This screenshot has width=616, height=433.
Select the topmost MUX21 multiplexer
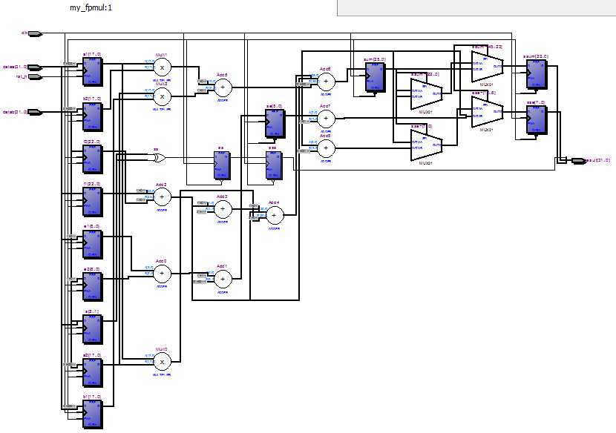click(x=487, y=66)
